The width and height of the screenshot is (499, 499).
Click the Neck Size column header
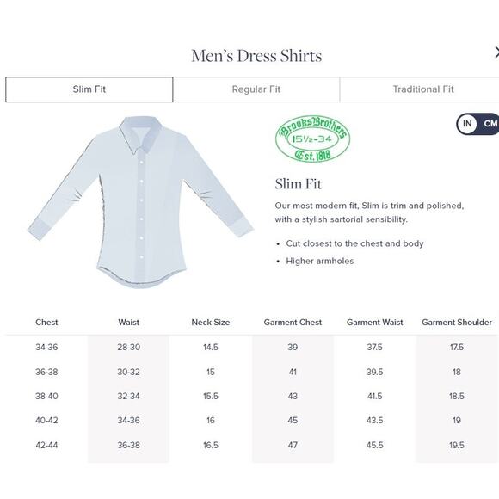[211, 323]
